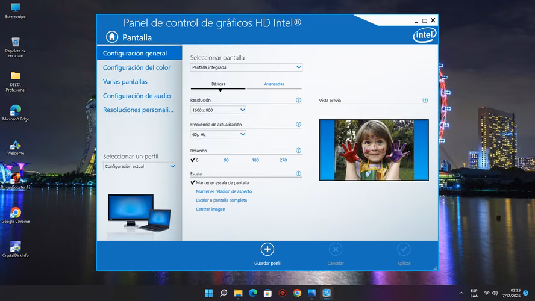Viewport: 535px width, 301px height.
Task: Click the Aplicar label
Action: [404, 263]
